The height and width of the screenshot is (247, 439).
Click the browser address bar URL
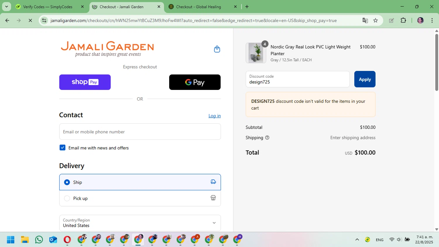coord(193,21)
